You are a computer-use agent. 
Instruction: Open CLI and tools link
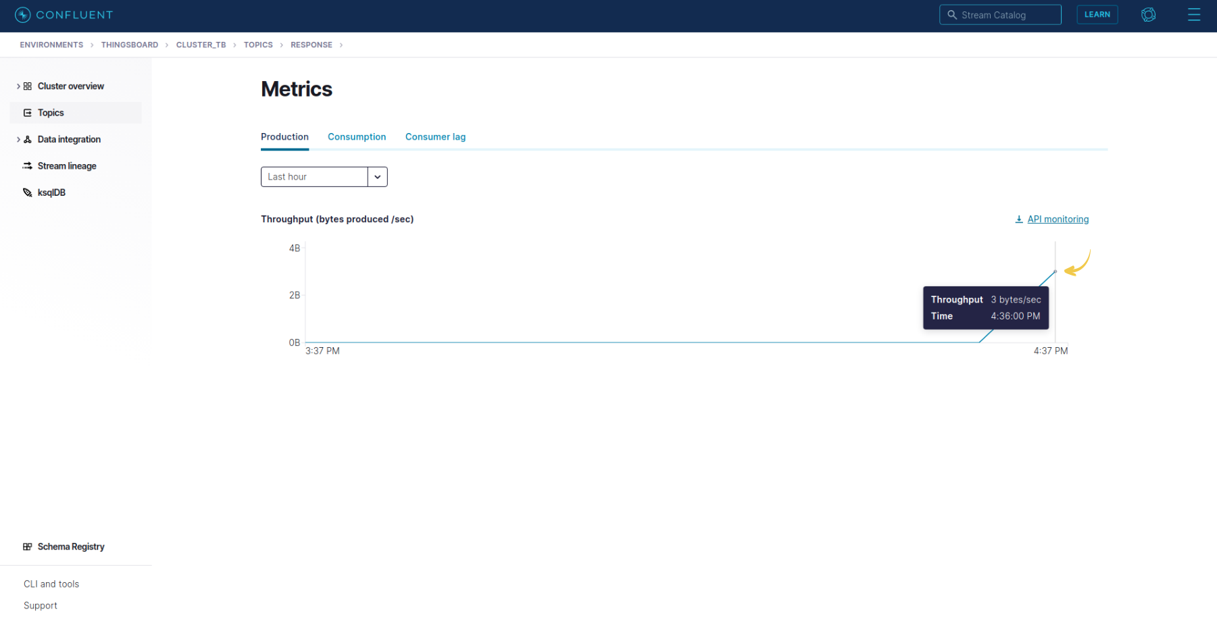click(x=51, y=584)
